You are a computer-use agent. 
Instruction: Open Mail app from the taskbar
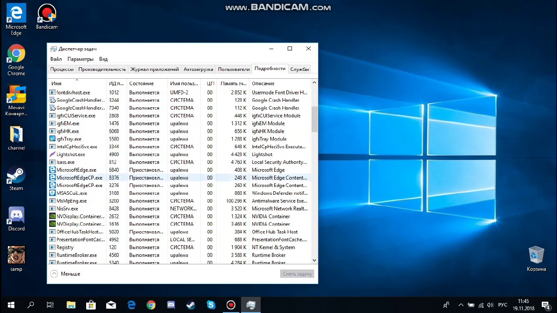[x=111, y=305]
